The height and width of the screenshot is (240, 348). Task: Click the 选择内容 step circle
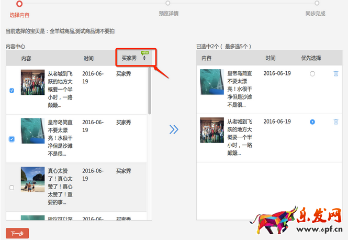point(19,4)
